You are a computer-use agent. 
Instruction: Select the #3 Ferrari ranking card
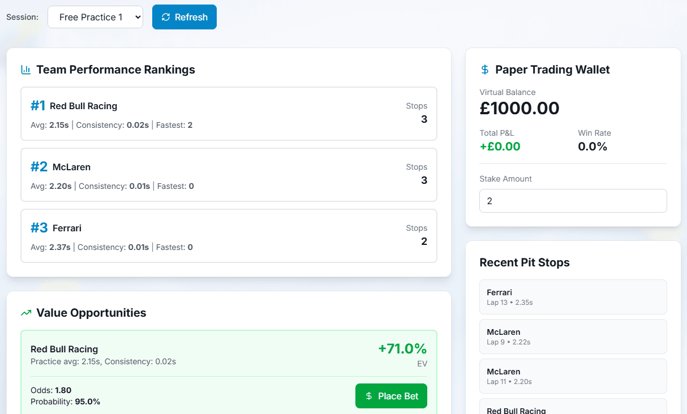click(x=229, y=236)
